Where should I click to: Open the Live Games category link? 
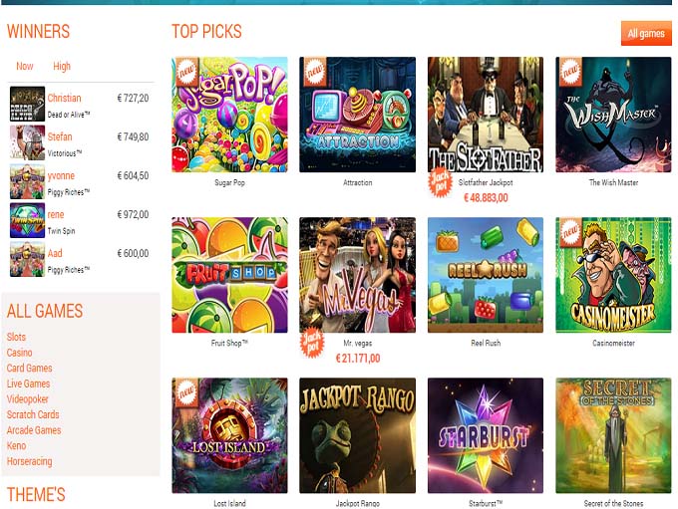[x=28, y=383]
